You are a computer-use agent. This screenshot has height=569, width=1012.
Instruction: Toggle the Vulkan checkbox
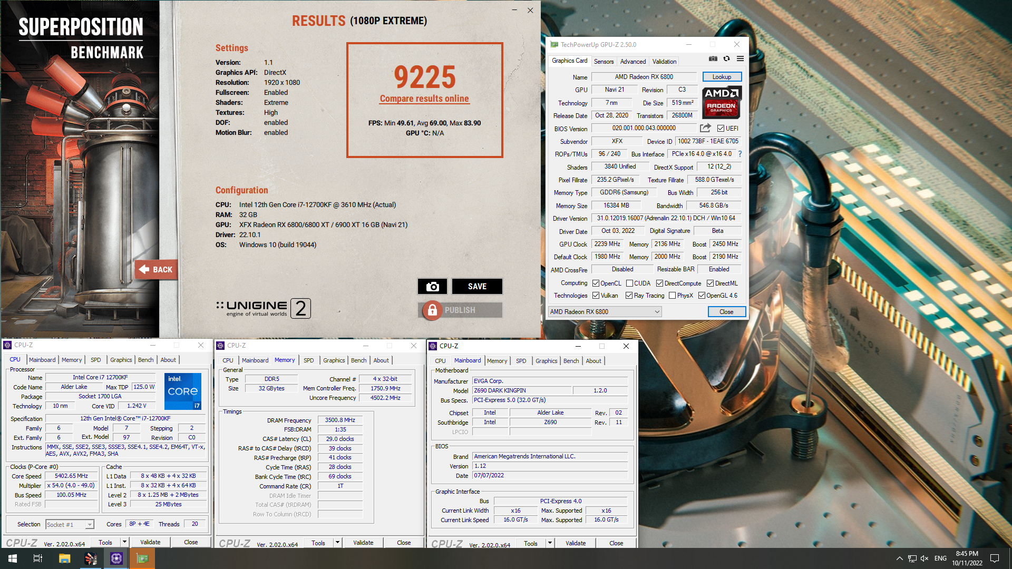(596, 296)
